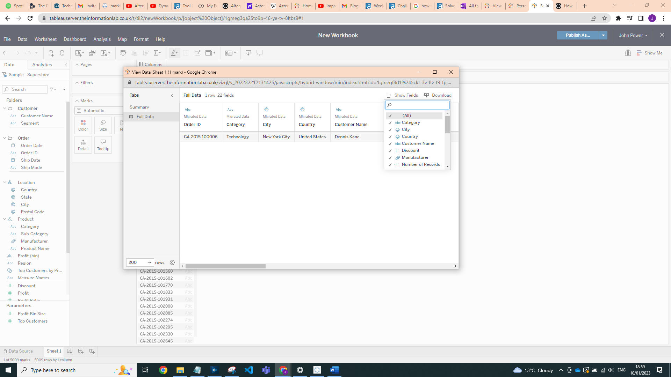Open Microsoft Teams from the taskbar
The width and height of the screenshot is (671, 377).
(x=266, y=370)
